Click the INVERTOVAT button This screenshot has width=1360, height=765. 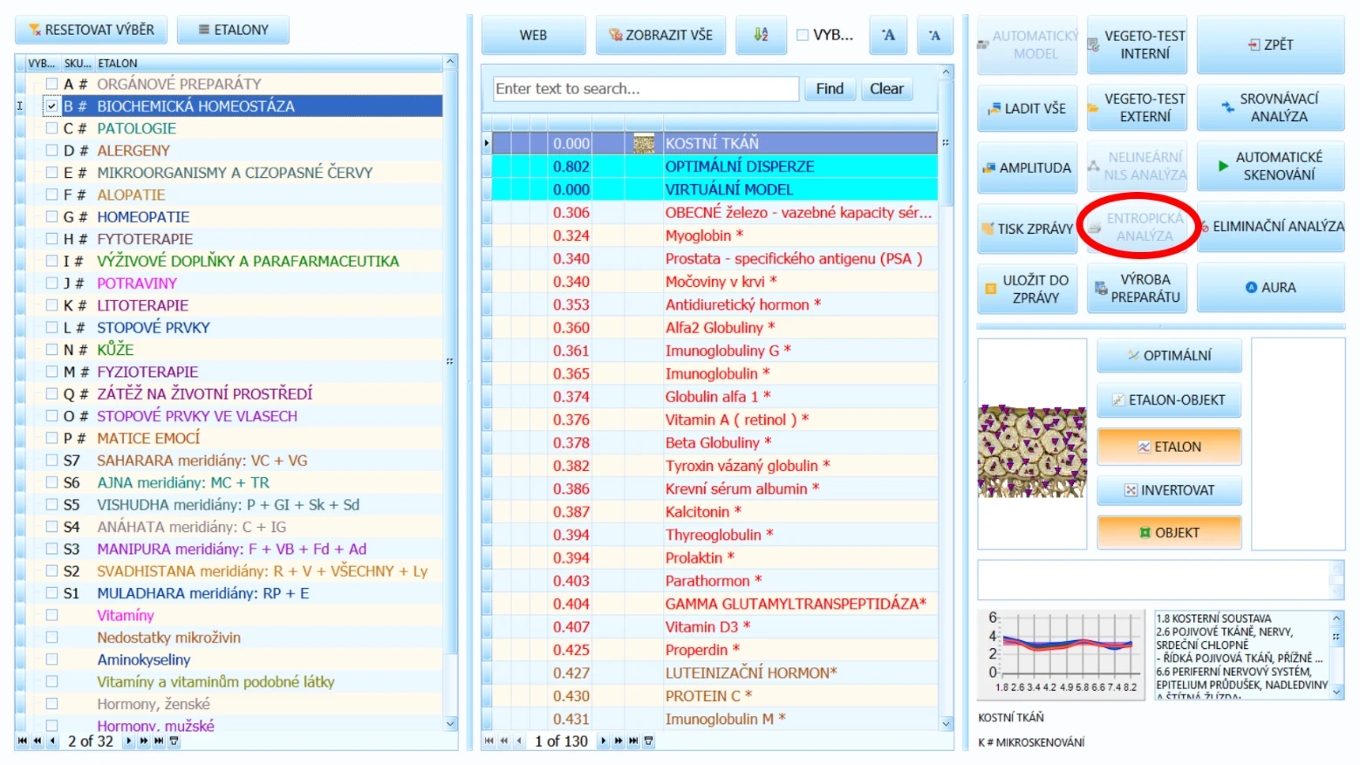click(x=1169, y=490)
